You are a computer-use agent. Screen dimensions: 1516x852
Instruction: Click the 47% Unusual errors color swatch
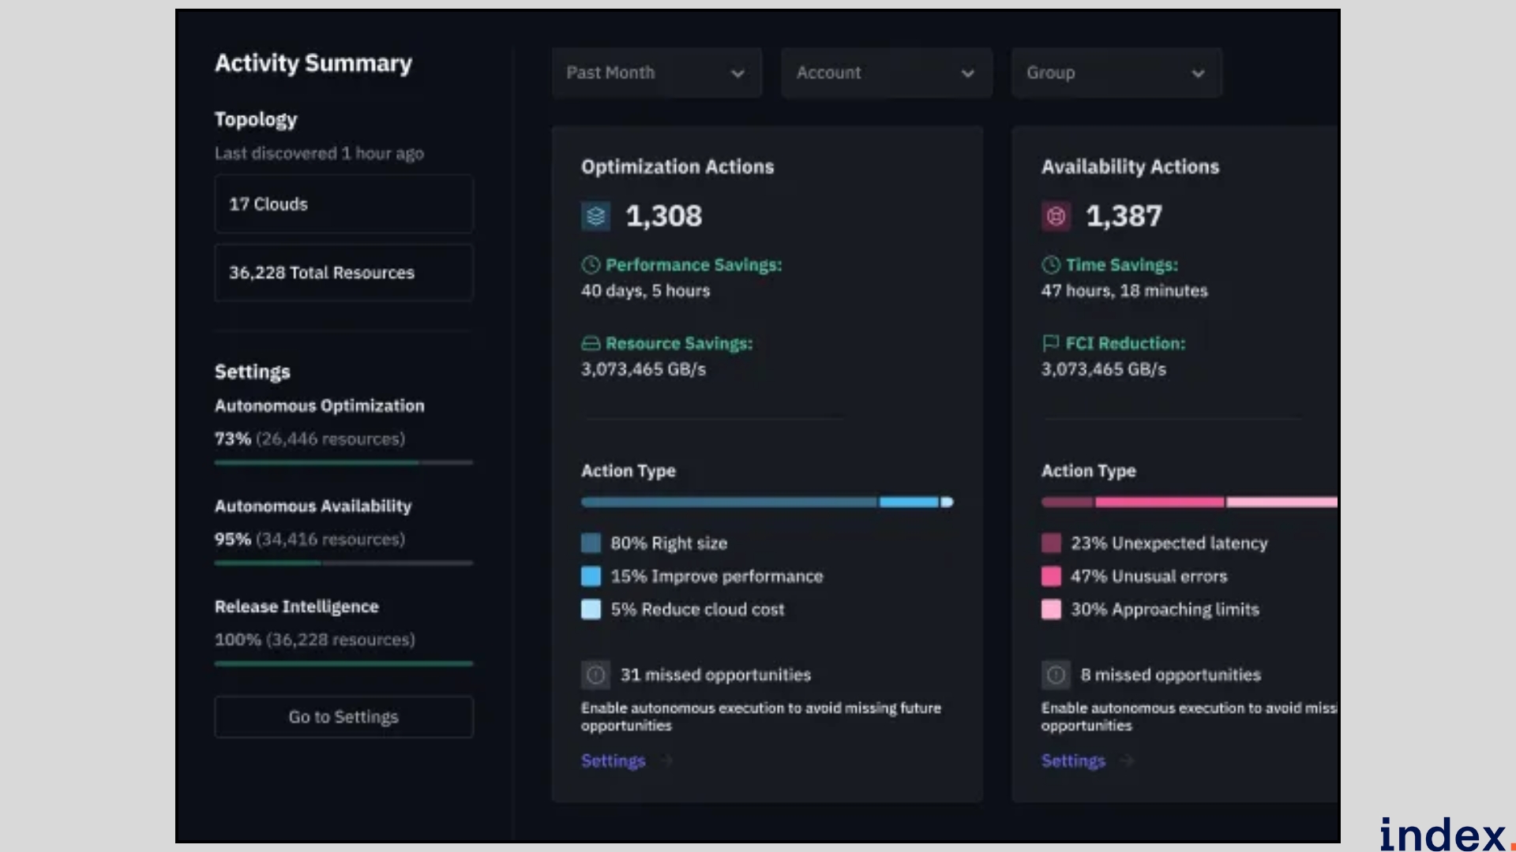[x=1051, y=577]
